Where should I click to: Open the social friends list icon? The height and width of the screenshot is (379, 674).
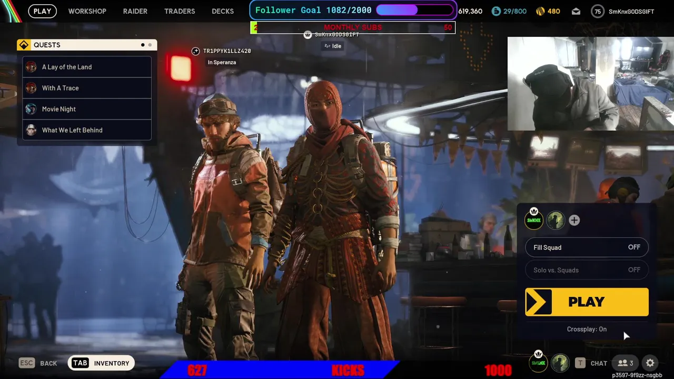[626, 363]
